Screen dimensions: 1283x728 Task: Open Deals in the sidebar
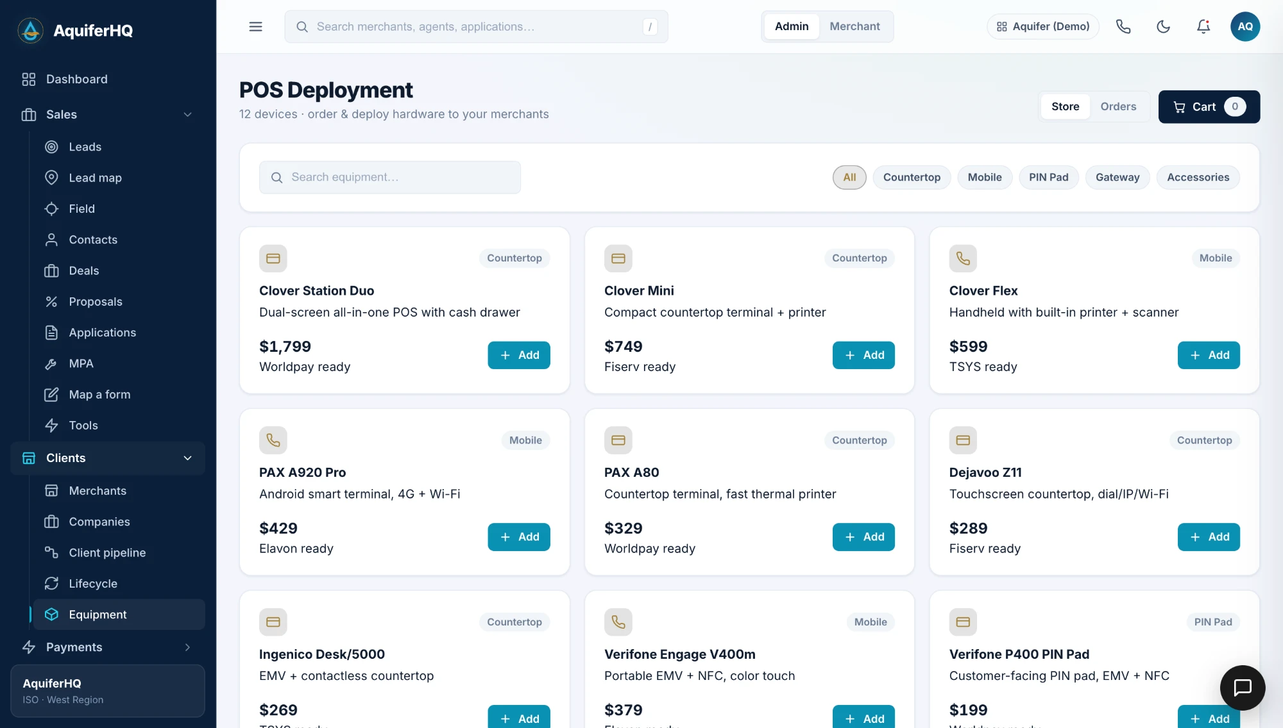119,270
